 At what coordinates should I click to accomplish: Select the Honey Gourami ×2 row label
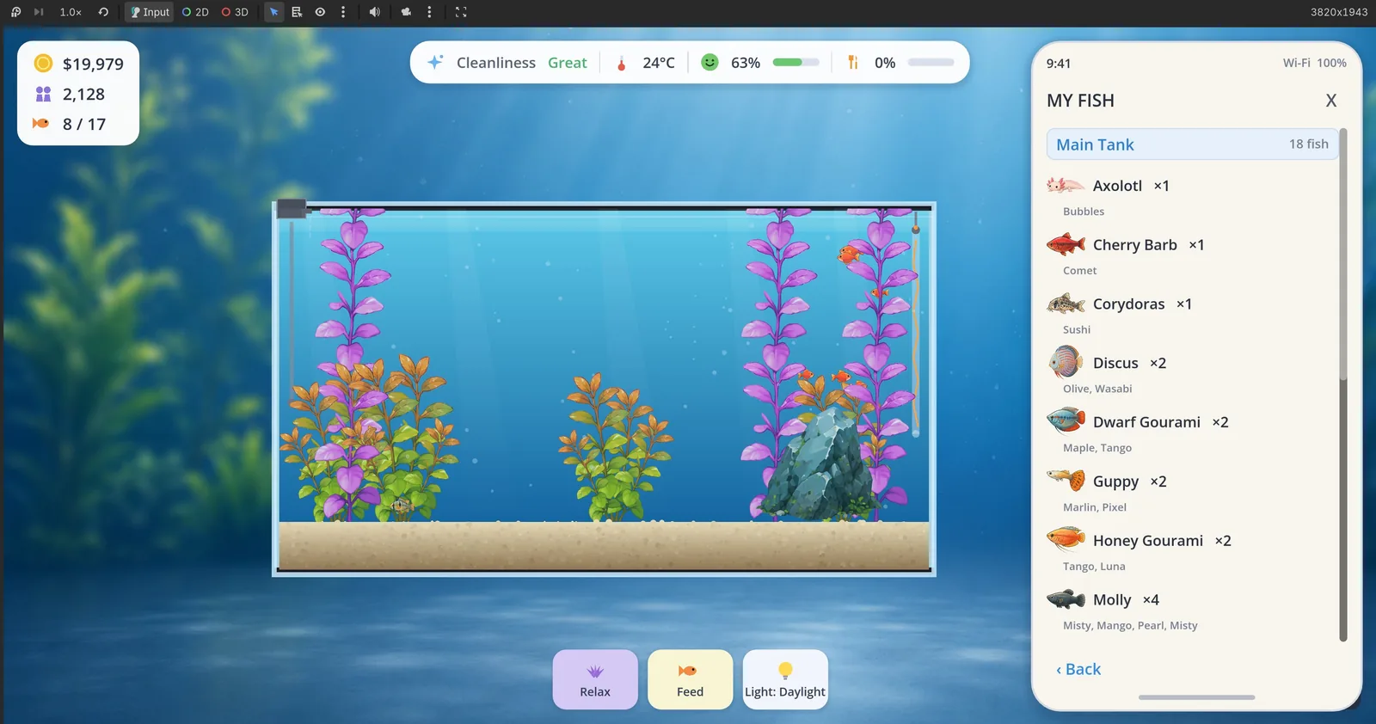coord(1162,541)
